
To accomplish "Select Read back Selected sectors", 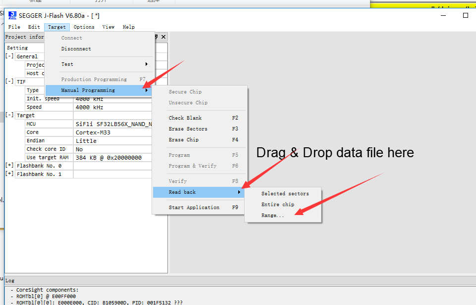I will (283, 194).
